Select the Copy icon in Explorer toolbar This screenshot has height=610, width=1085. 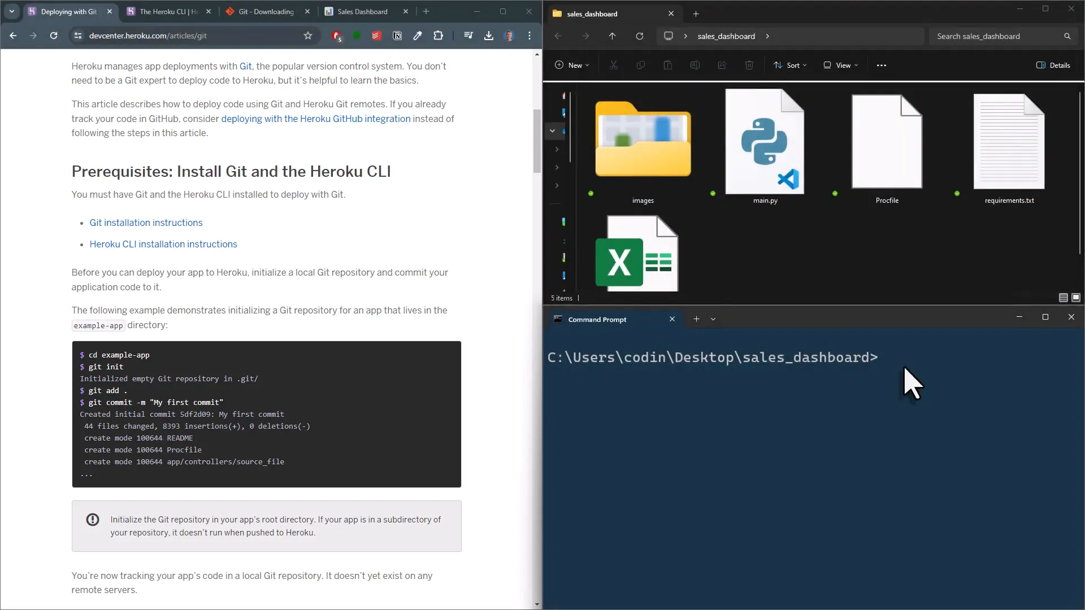tap(641, 65)
